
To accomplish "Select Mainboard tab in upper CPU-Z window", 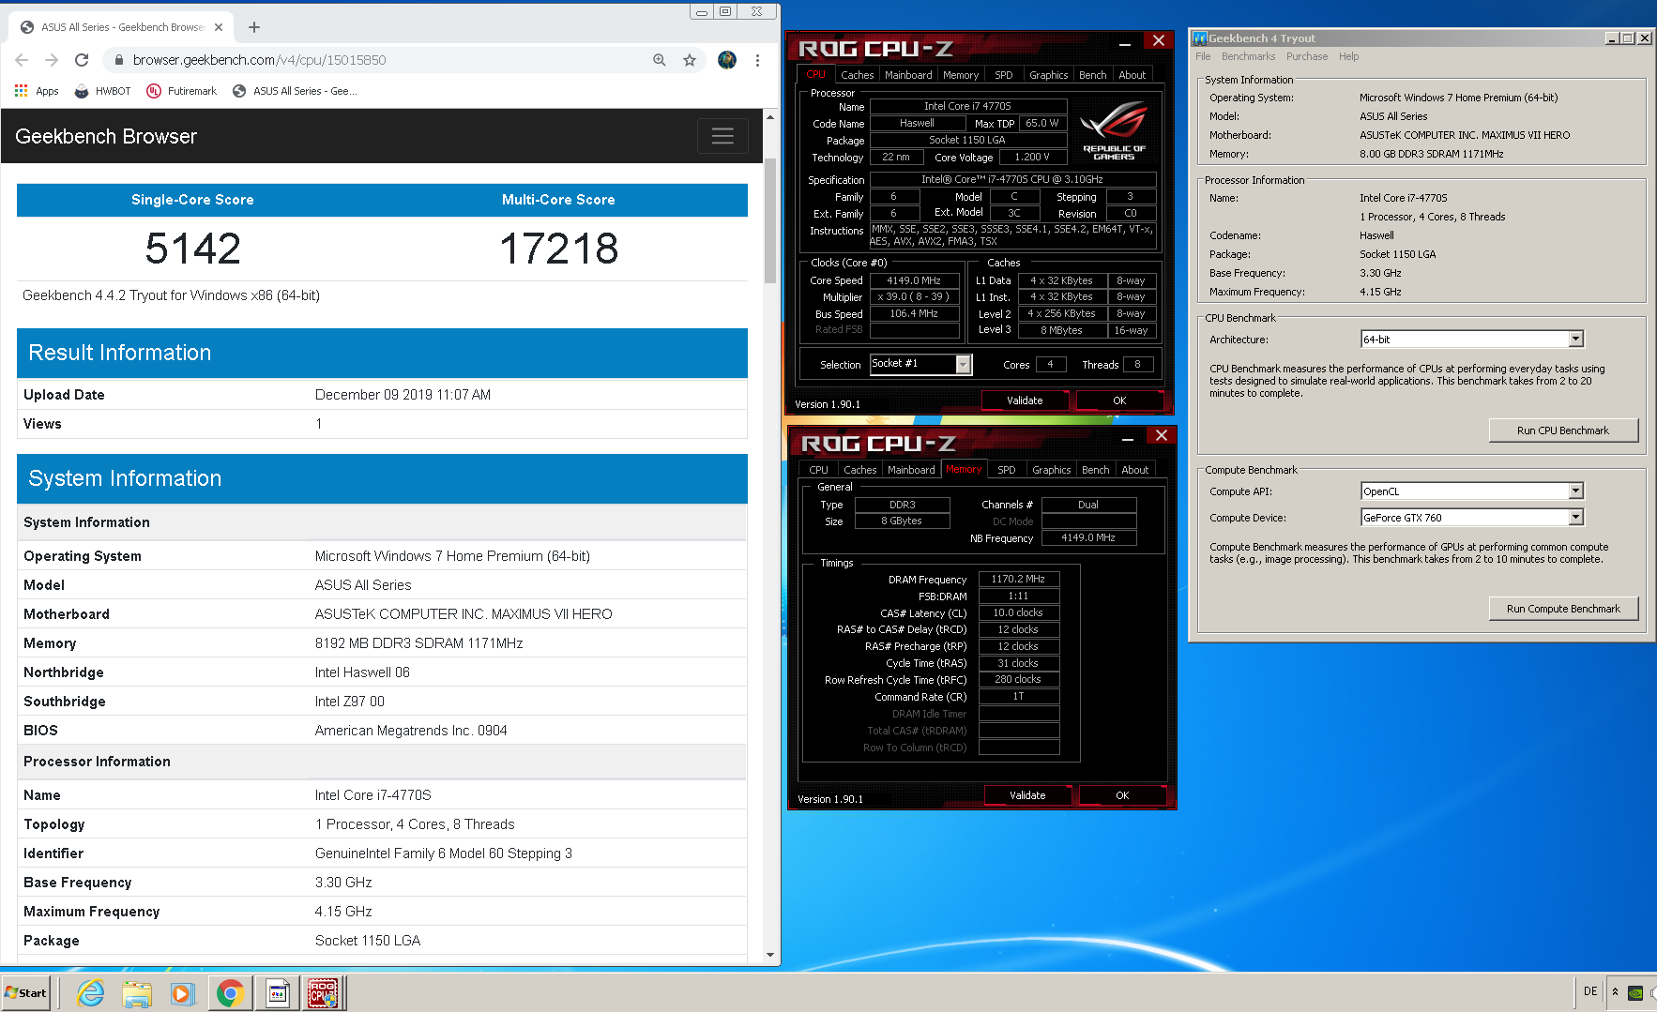I will pyautogui.click(x=908, y=75).
